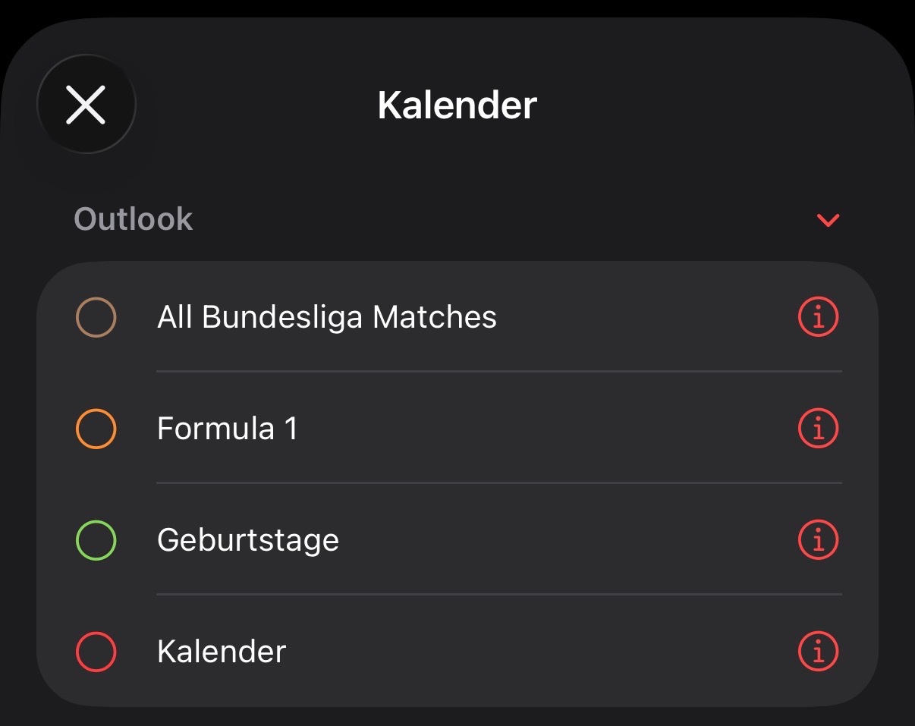Click the red color ring beside Kalender
This screenshot has height=726, width=915.
pyautogui.click(x=96, y=652)
